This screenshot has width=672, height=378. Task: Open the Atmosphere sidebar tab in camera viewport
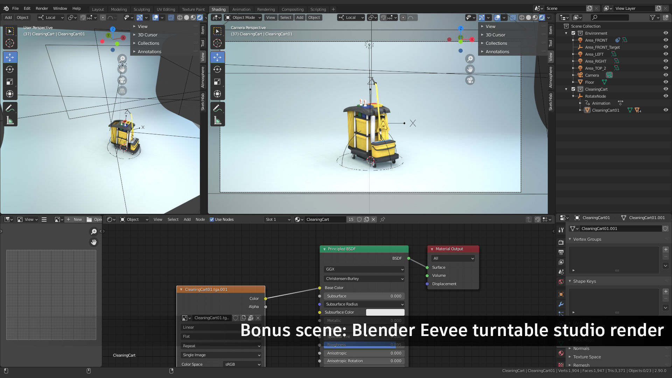[551, 77]
